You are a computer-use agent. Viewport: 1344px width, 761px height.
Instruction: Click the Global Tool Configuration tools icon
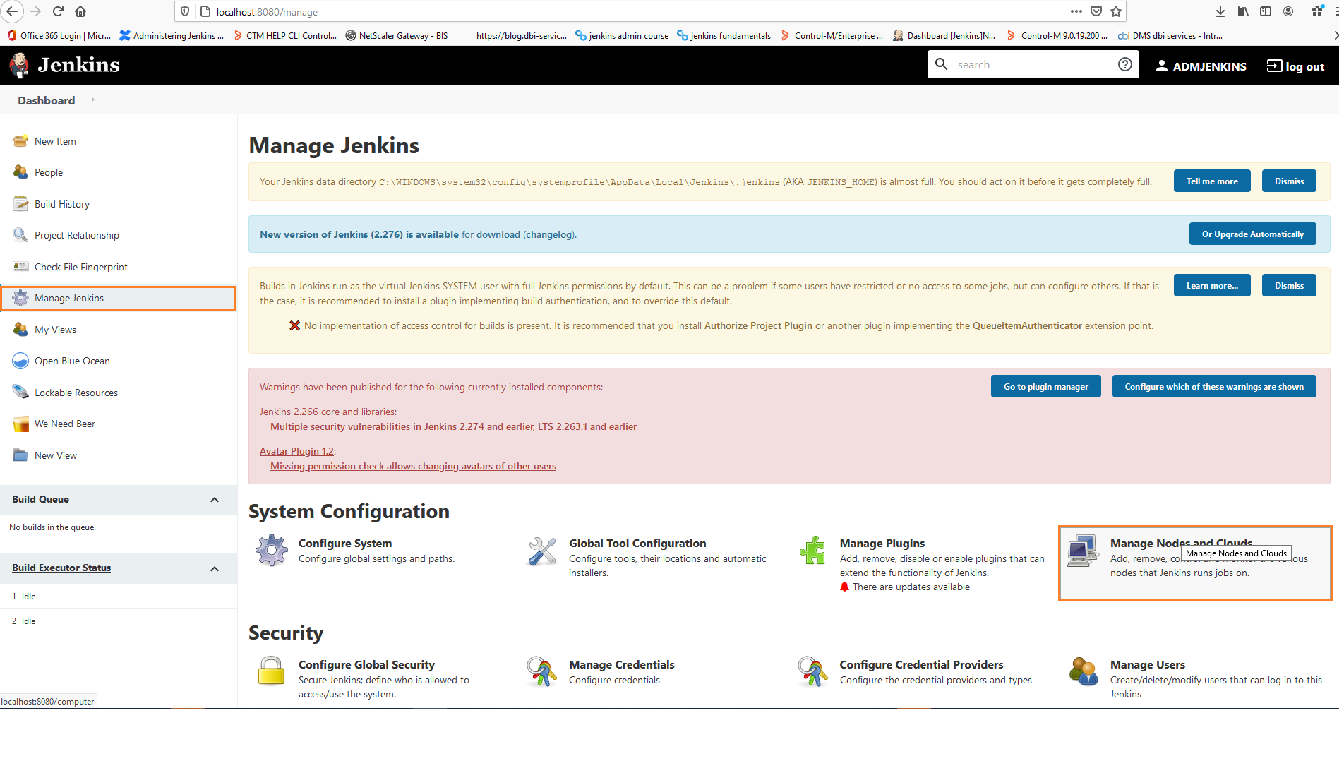pyautogui.click(x=542, y=551)
